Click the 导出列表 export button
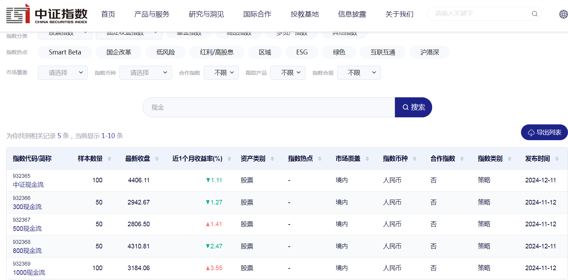 tap(544, 132)
